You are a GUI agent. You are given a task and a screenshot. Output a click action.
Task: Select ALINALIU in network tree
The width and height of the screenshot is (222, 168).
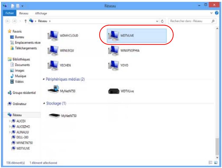[22, 132]
